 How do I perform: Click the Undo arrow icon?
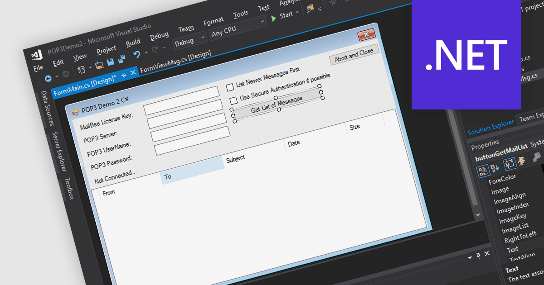(x=136, y=55)
